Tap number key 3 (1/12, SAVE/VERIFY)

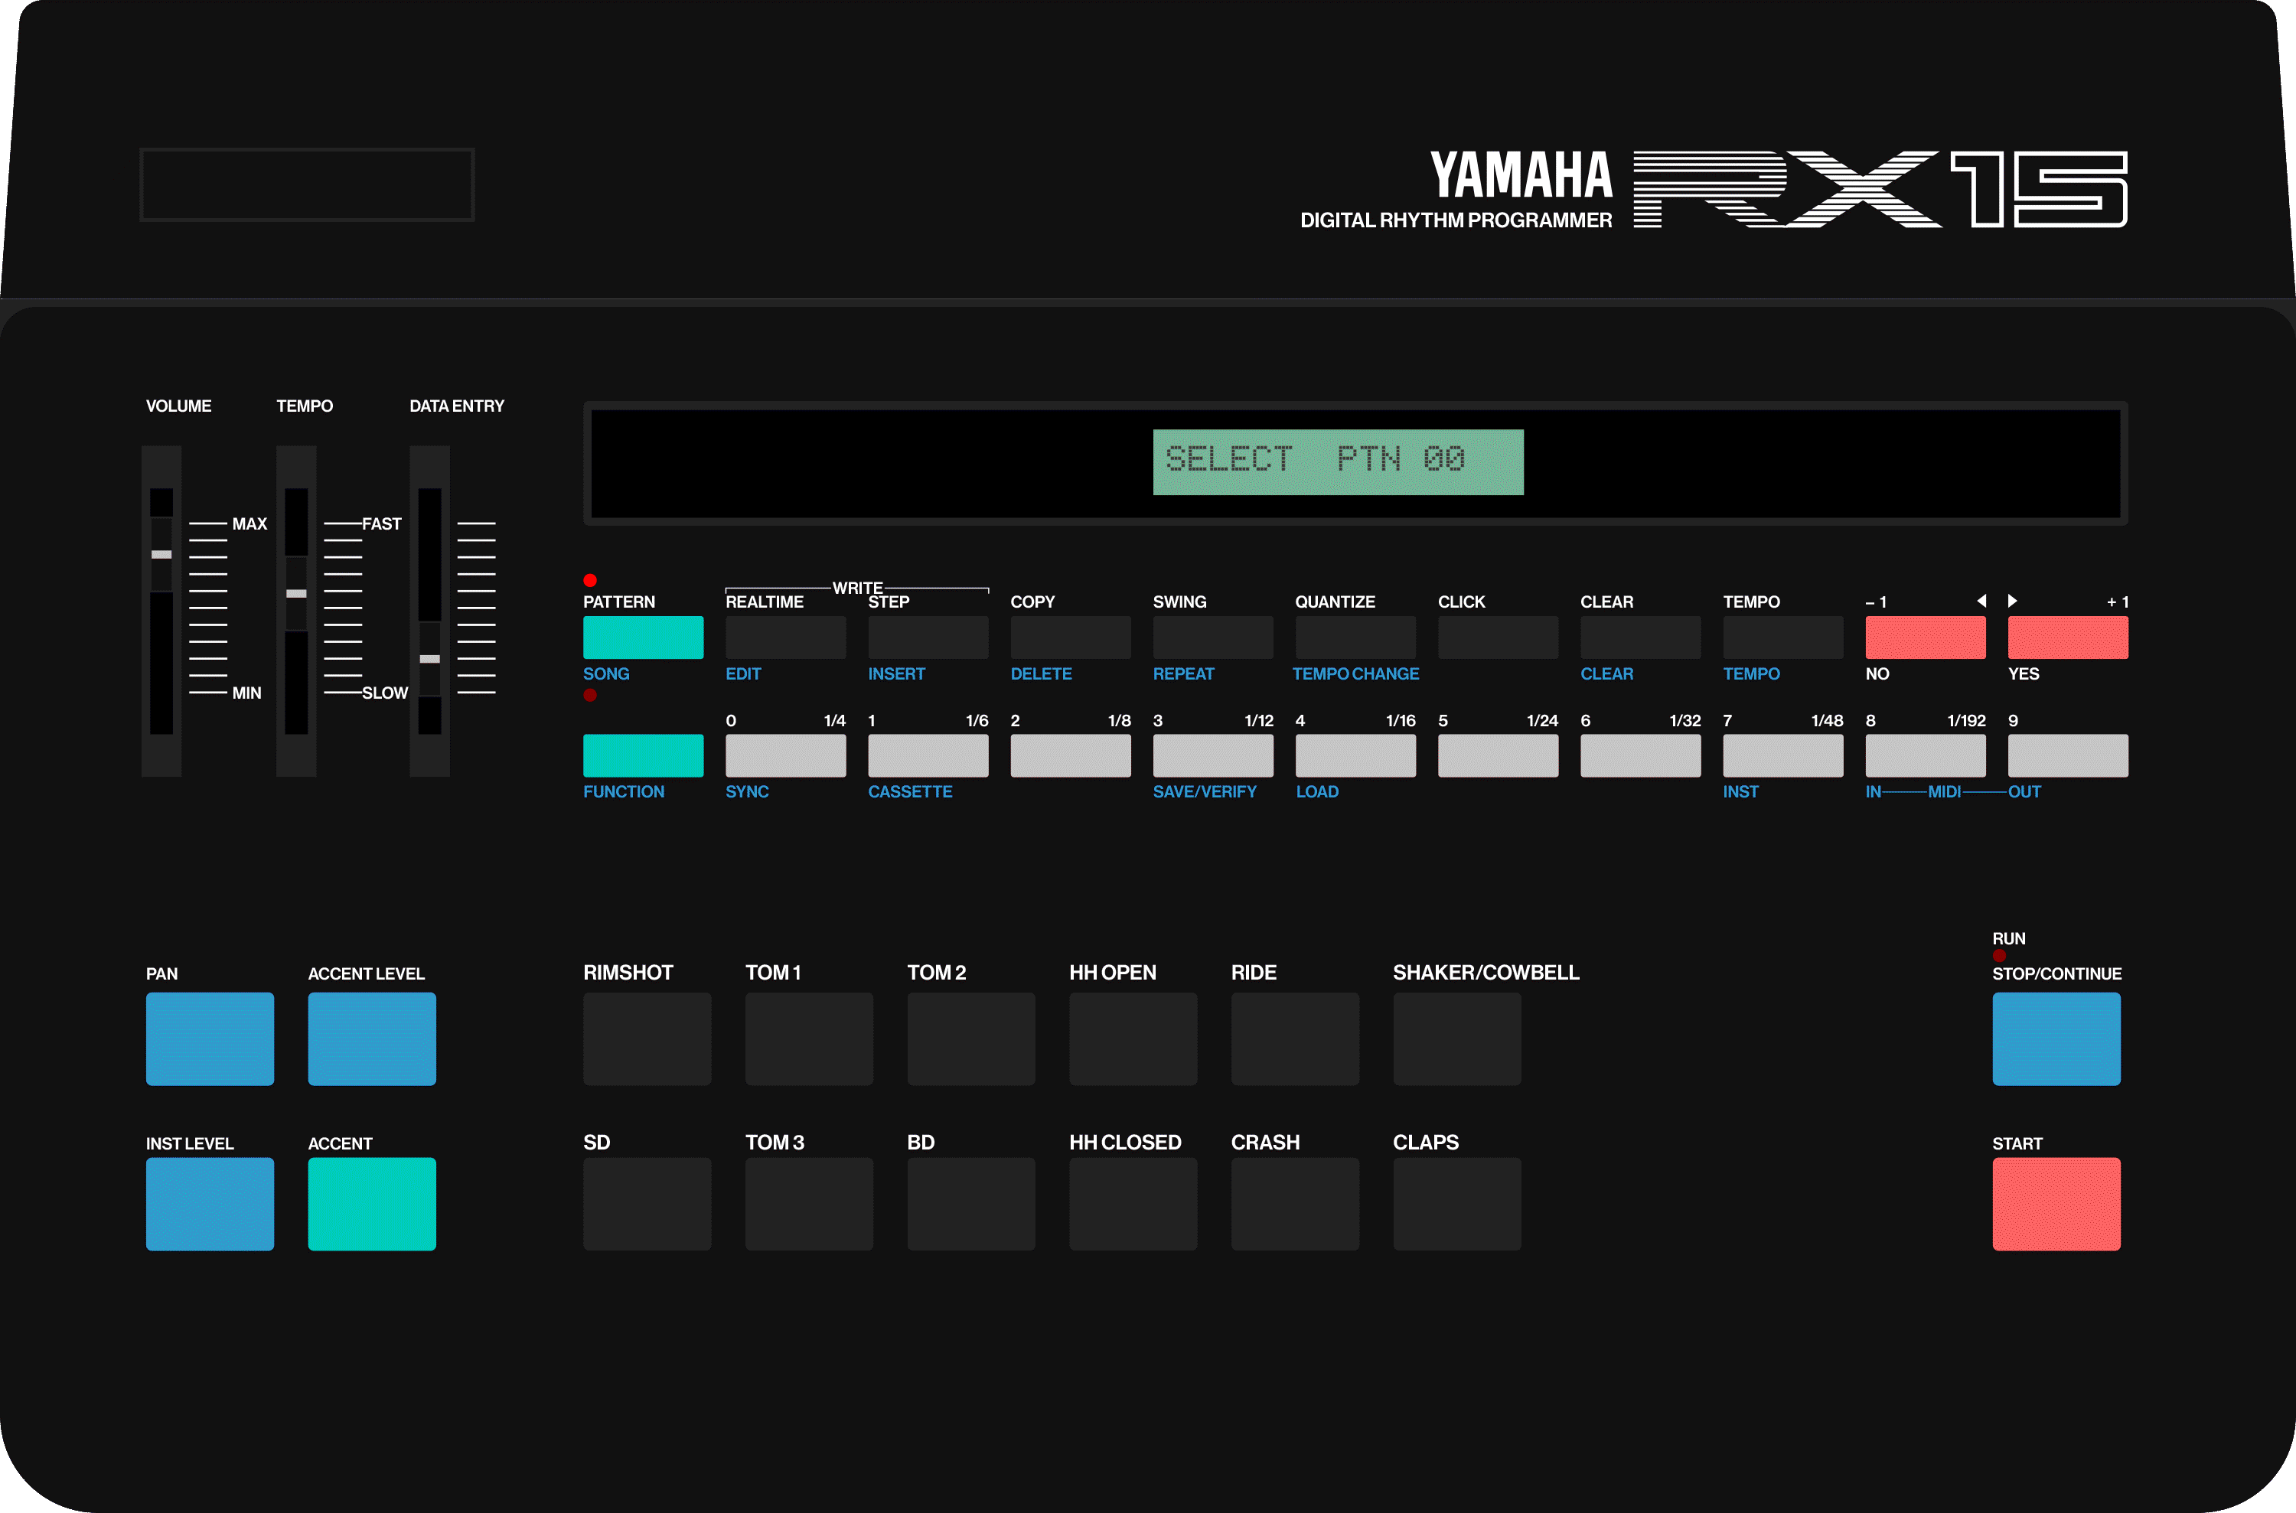1212,755
